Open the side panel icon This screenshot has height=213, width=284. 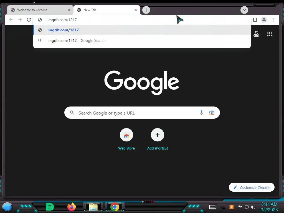click(255, 20)
